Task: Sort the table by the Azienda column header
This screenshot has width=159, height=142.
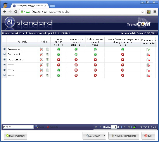Action: tap(22, 42)
